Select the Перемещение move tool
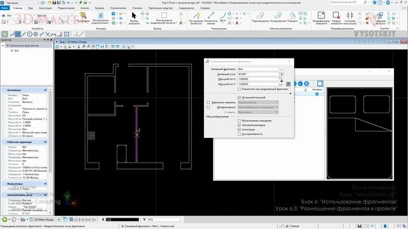The height and width of the screenshot is (229, 408). pyautogui.click(x=260, y=17)
